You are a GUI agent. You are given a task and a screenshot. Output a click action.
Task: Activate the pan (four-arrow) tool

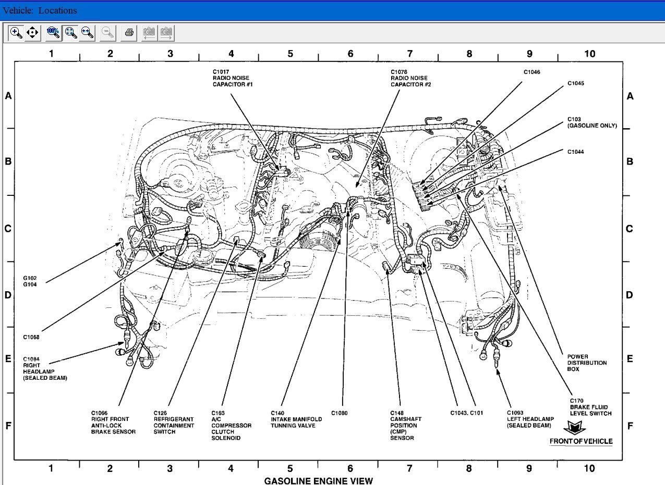pos(32,33)
